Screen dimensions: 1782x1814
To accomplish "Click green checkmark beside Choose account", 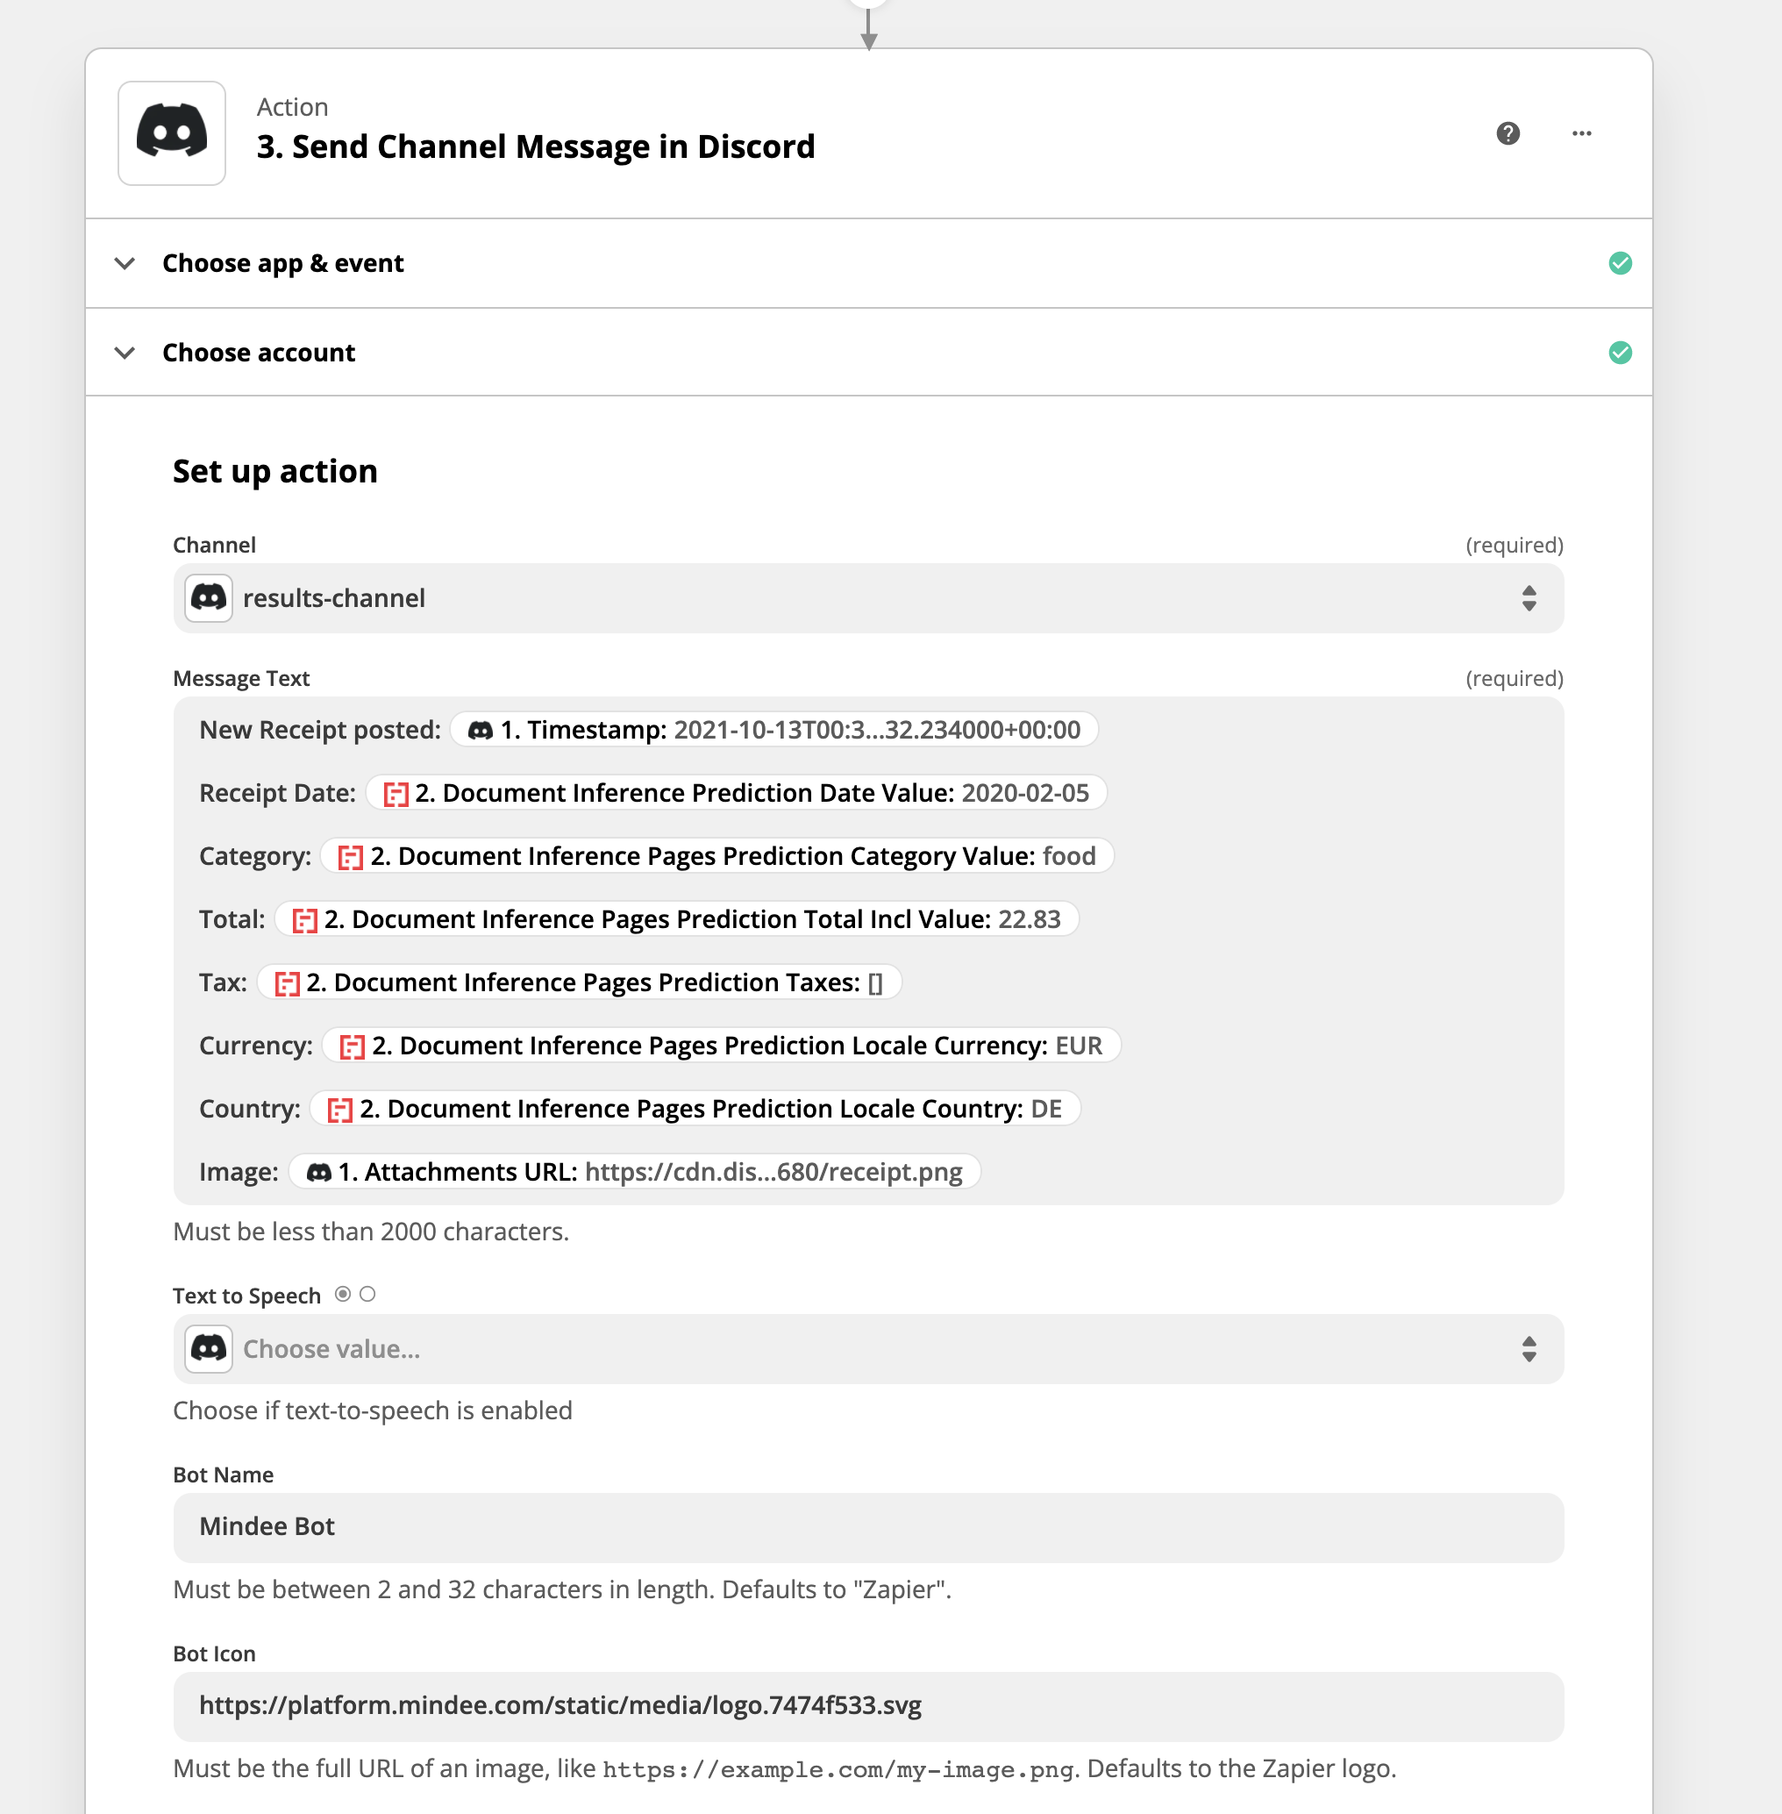I will (x=1620, y=352).
